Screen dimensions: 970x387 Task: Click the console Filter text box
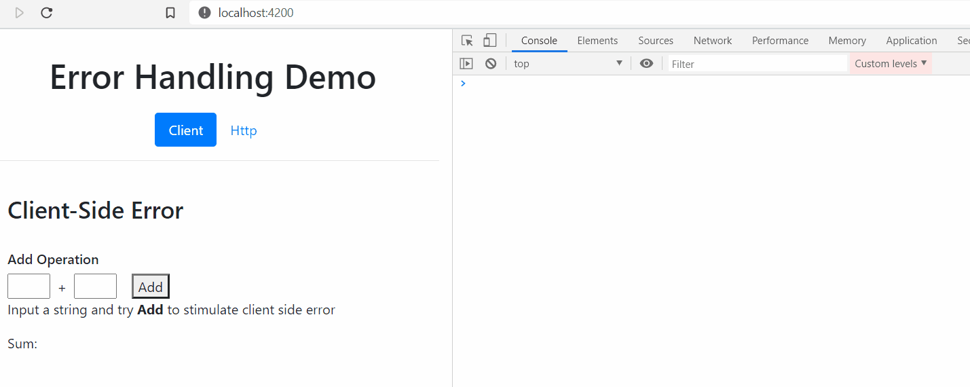point(757,64)
